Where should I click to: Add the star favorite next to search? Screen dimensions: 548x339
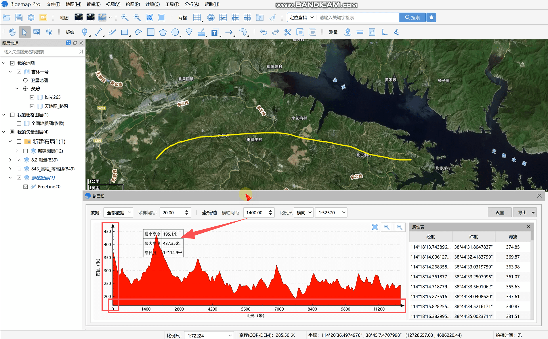coord(431,18)
